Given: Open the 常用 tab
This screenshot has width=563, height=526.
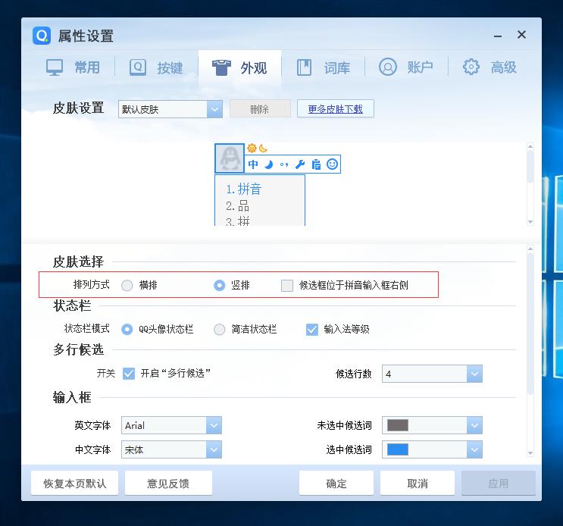Looking at the screenshot, I should click(x=74, y=67).
